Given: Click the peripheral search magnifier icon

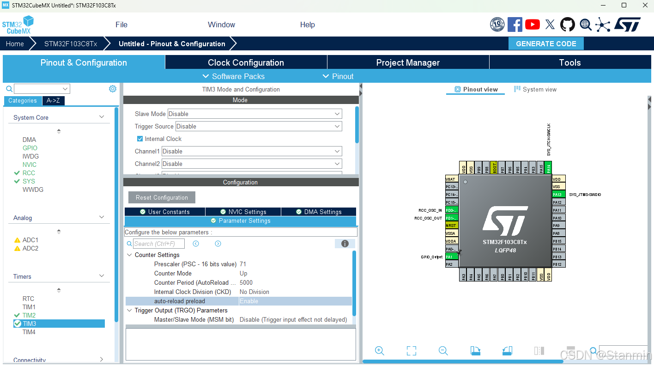Looking at the screenshot, I should tap(9, 89).
